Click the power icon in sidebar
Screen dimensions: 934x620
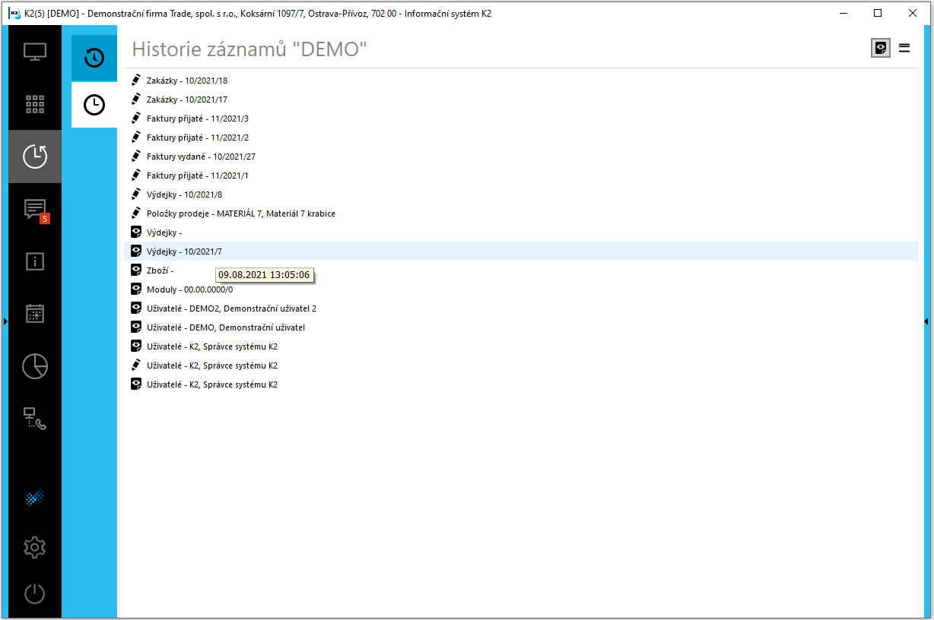click(x=35, y=593)
